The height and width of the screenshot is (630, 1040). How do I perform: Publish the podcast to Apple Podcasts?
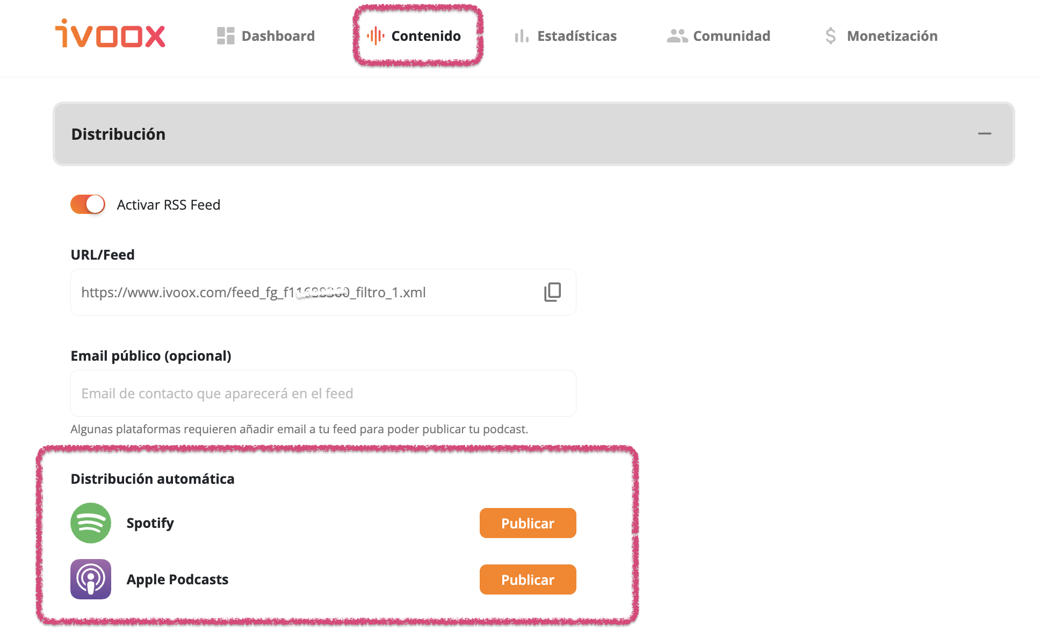pos(528,579)
